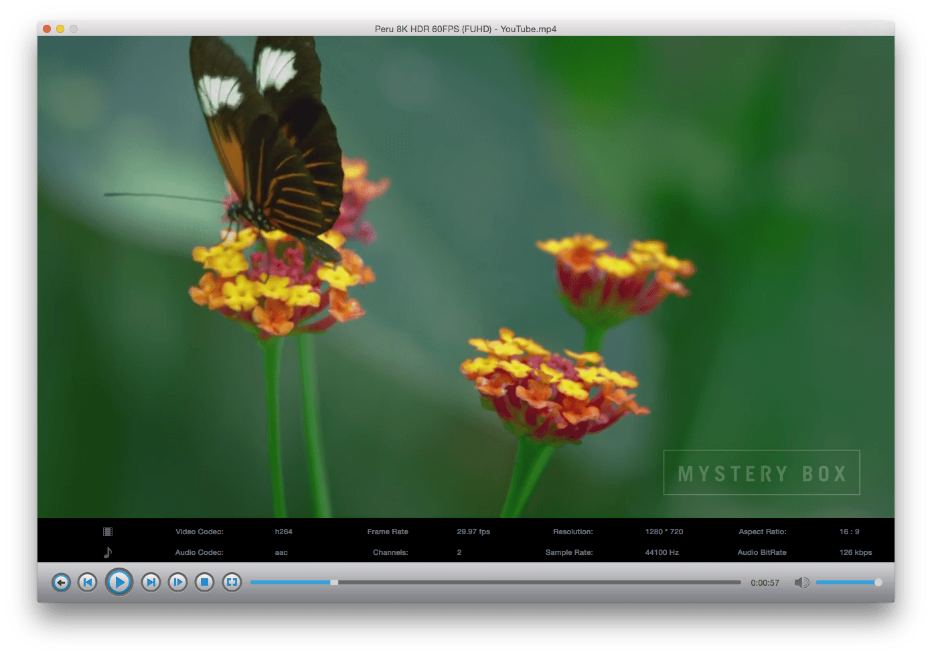Click the Audio Codec label
Screen dimensions: 932x656
[x=200, y=552]
